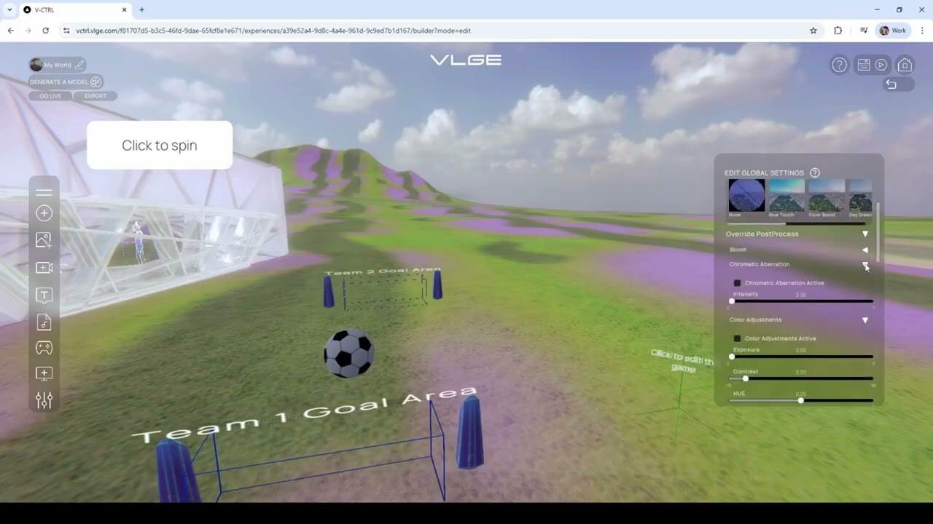Image resolution: width=933 pixels, height=524 pixels.
Task: Open the image media tool in the sidebar
Action: (44, 240)
